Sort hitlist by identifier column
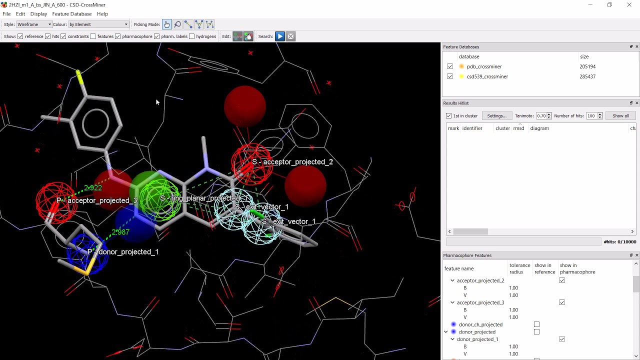The image size is (640, 360). pos(472,128)
